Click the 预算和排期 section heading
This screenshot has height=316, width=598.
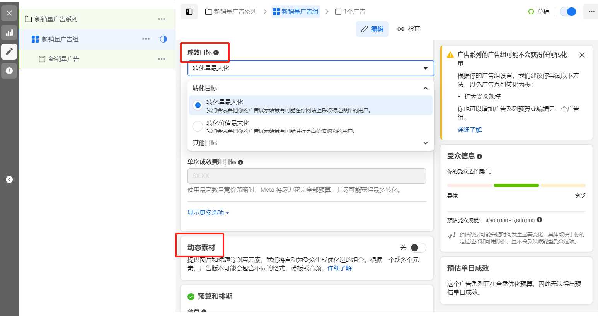(215, 297)
